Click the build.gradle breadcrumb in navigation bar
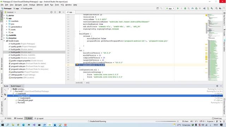This screenshot has width=226, height=127. tap(27, 8)
